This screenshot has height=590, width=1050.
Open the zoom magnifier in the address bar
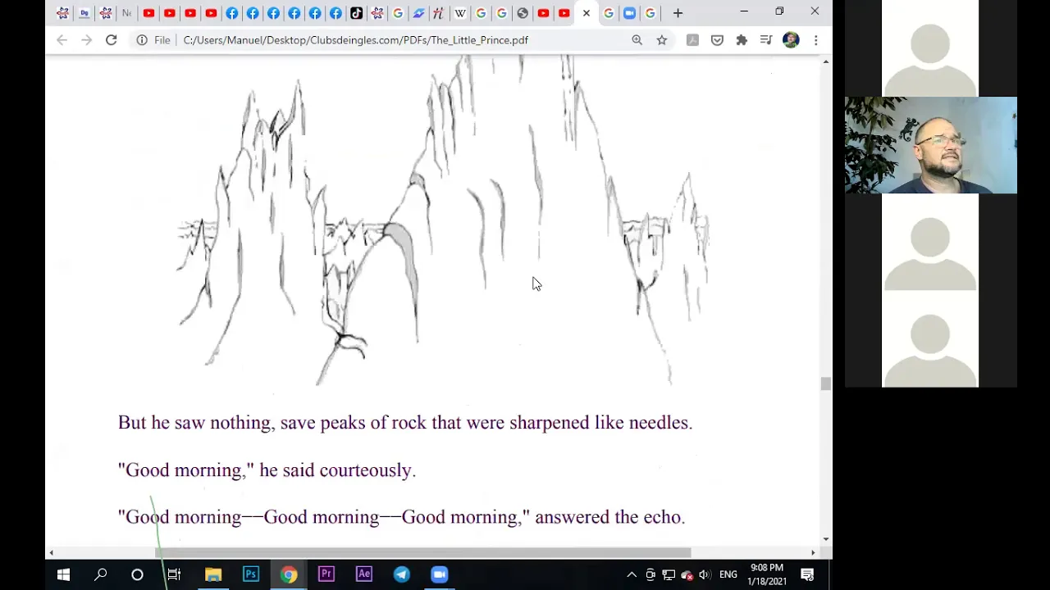[637, 39]
